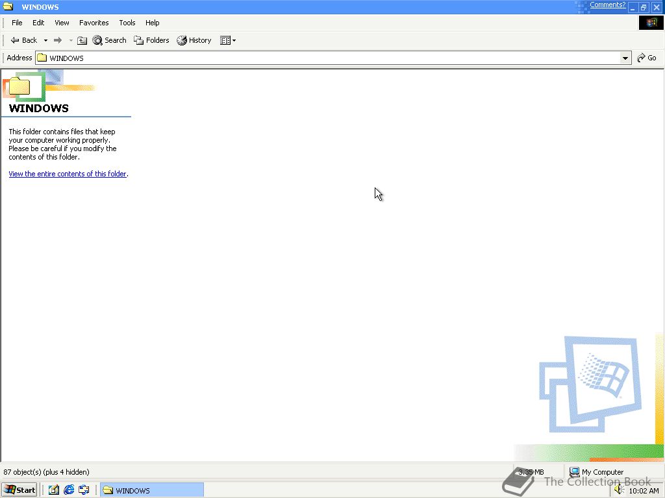Click the volume speaker tray icon
The height and width of the screenshot is (498, 665).
click(x=619, y=490)
